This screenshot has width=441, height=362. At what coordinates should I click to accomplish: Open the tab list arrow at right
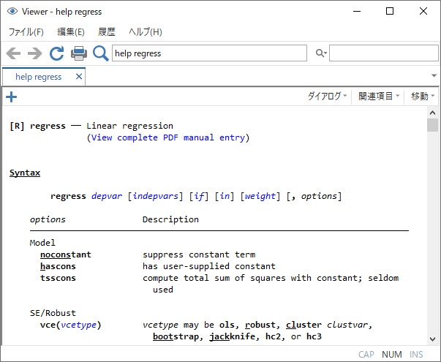[x=434, y=75]
